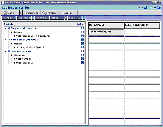
Task: Select StockSymbol --> Symbol row
Action: click(30, 47)
